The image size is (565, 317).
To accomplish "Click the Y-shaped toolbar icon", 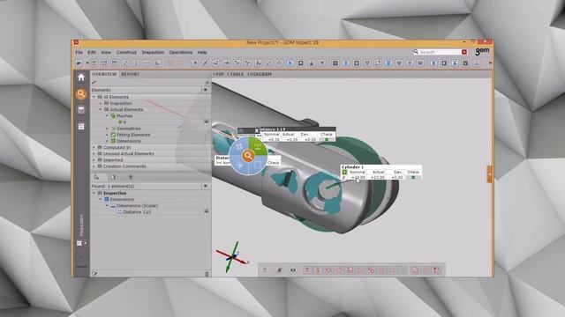I will click(322, 63).
